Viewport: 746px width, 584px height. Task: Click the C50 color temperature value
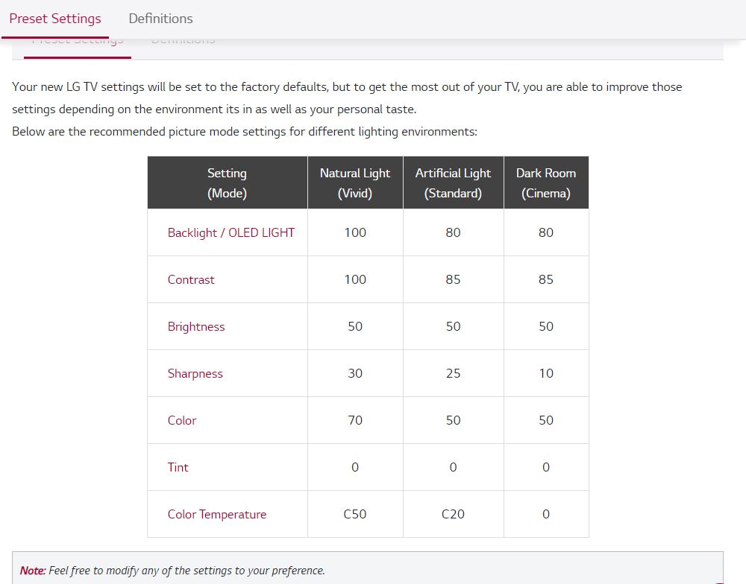[x=355, y=514]
